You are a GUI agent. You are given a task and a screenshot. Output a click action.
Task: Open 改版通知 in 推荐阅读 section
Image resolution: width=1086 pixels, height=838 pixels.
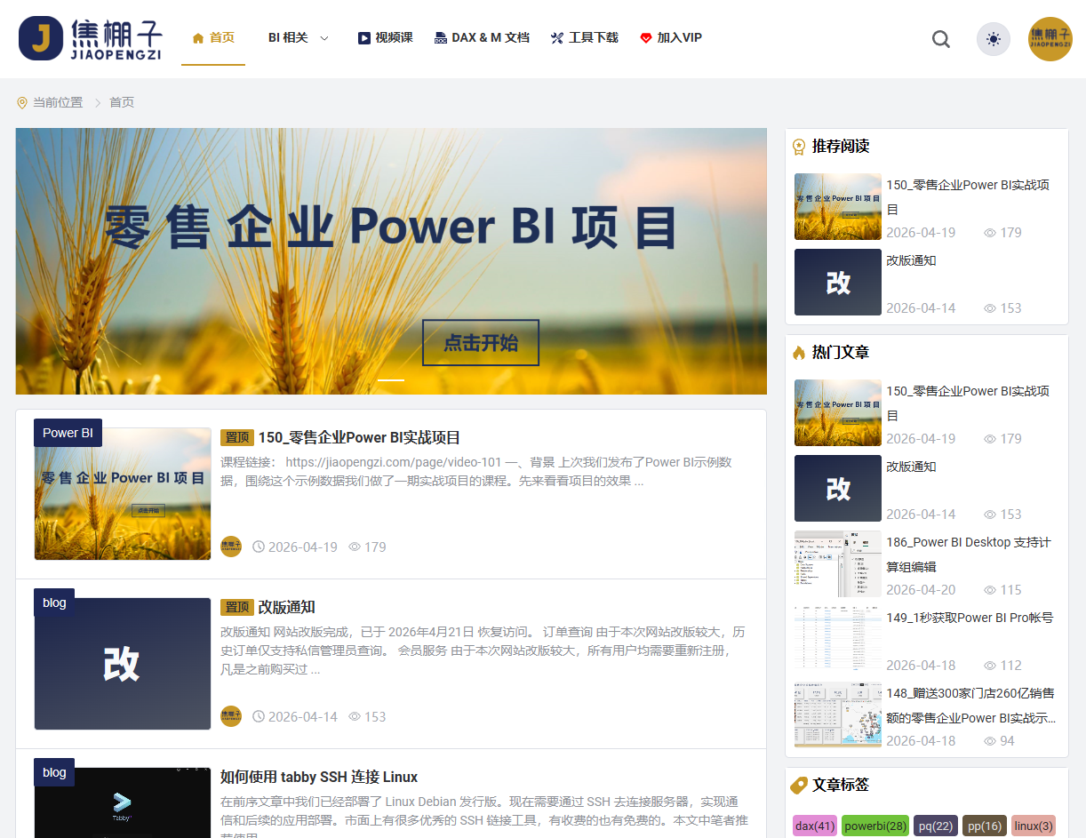911,260
